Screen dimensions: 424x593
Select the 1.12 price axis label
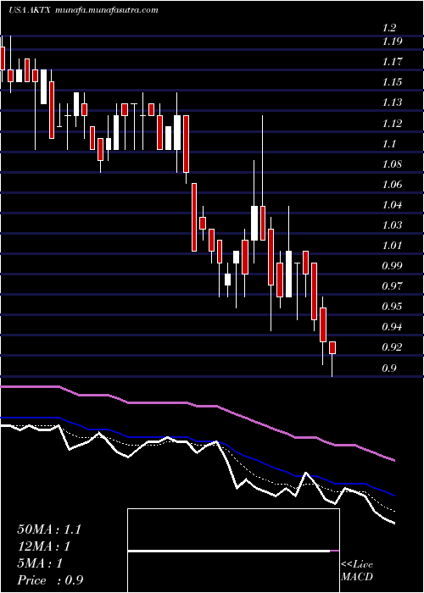393,124
